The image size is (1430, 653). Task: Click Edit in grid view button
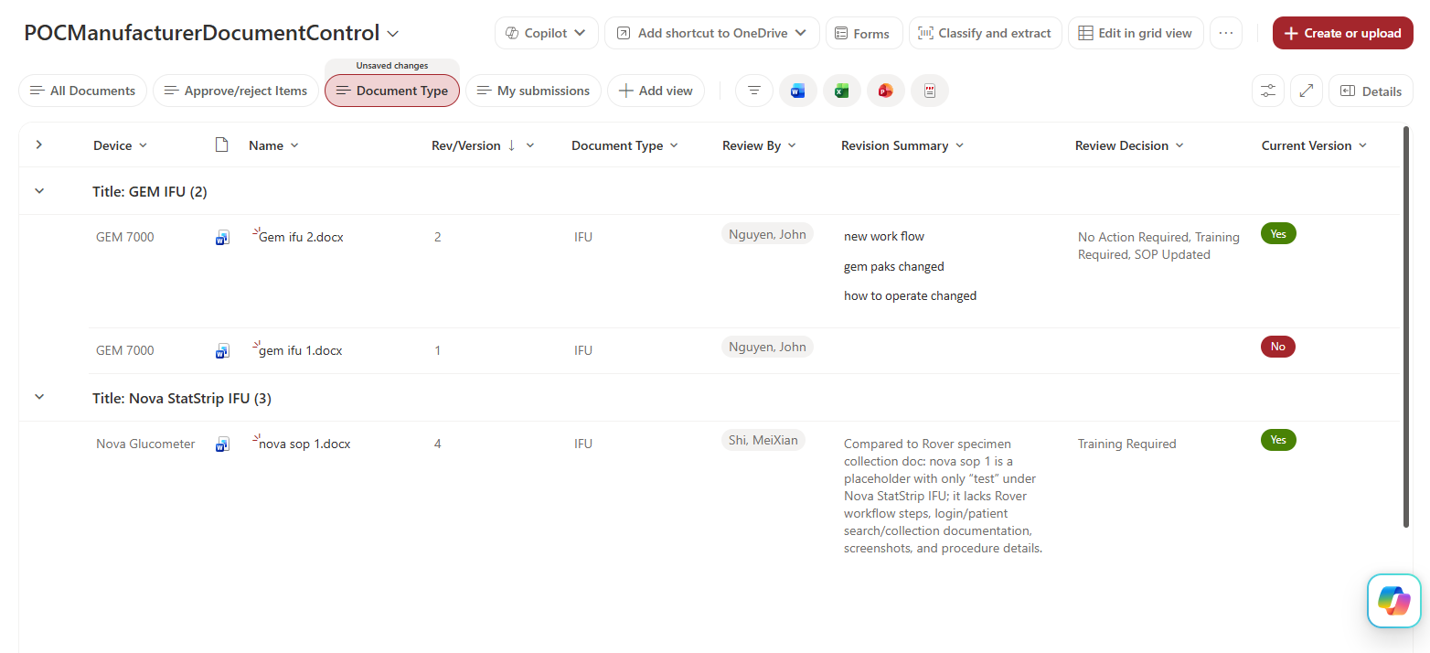(x=1136, y=33)
